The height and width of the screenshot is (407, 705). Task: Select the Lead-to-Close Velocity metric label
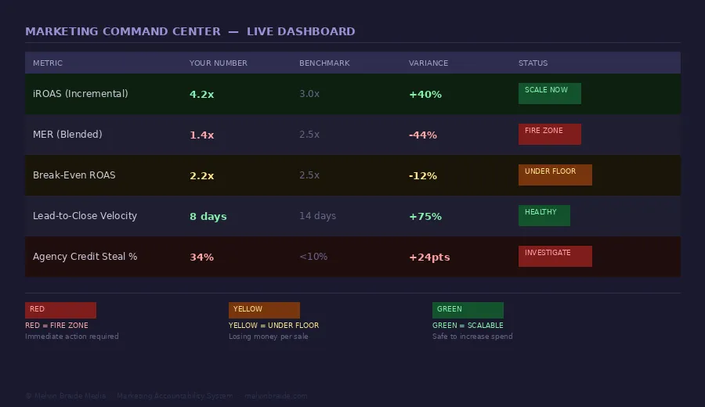[85, 215]
